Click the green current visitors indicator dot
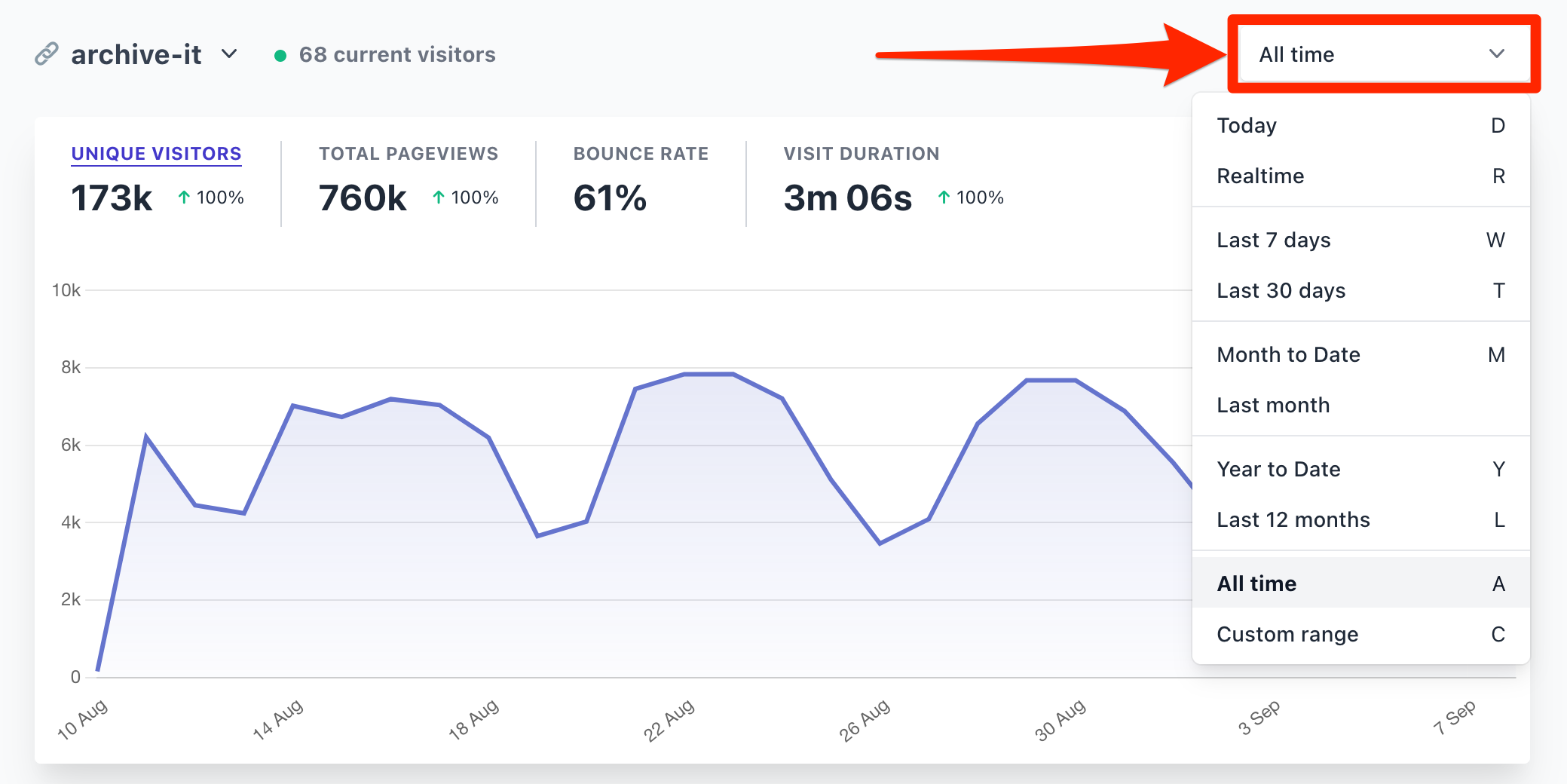Image resolution: width=1567 pixels, height=784 pixels. click(280, 55)
